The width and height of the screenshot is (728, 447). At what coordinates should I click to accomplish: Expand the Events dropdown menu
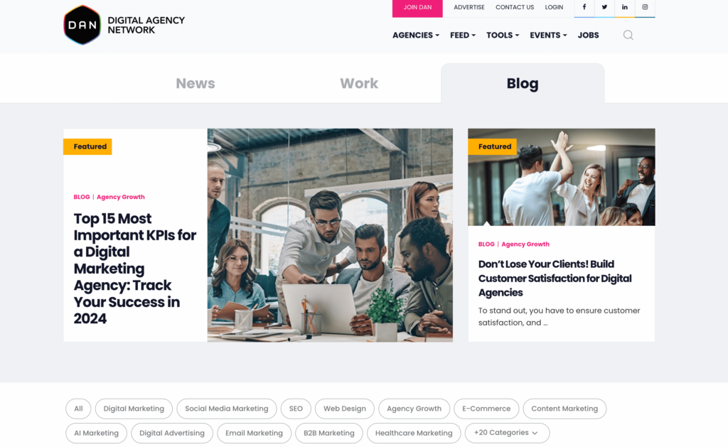pos(548,36)
